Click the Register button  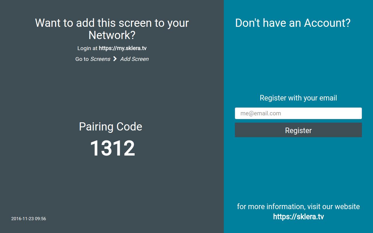pos(298,130)
